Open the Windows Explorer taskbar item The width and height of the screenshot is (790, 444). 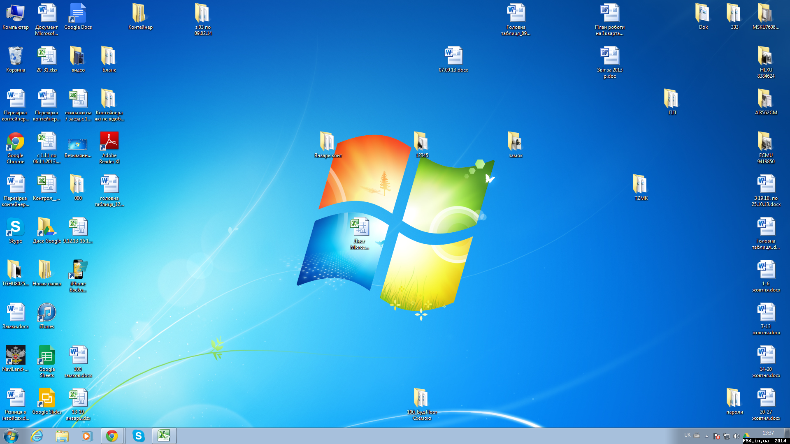[62, 436]
